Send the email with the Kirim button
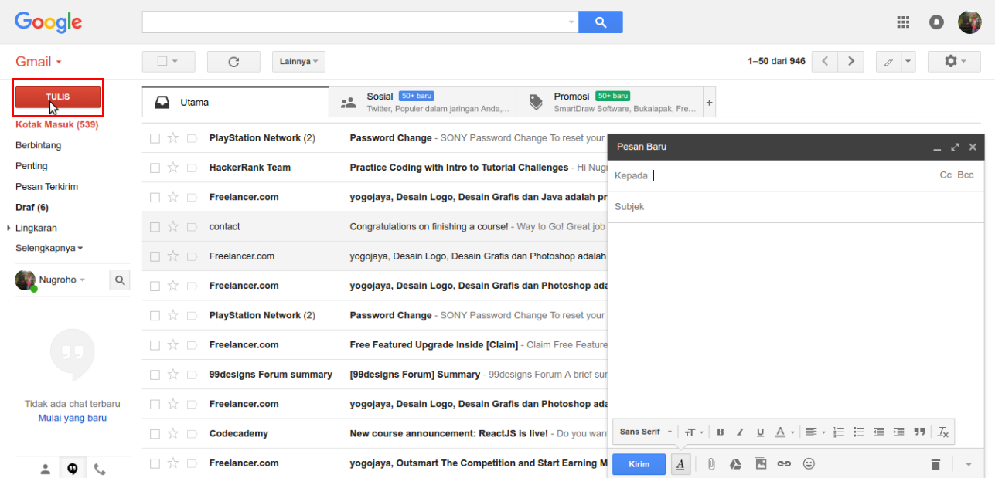 [639, 463]
